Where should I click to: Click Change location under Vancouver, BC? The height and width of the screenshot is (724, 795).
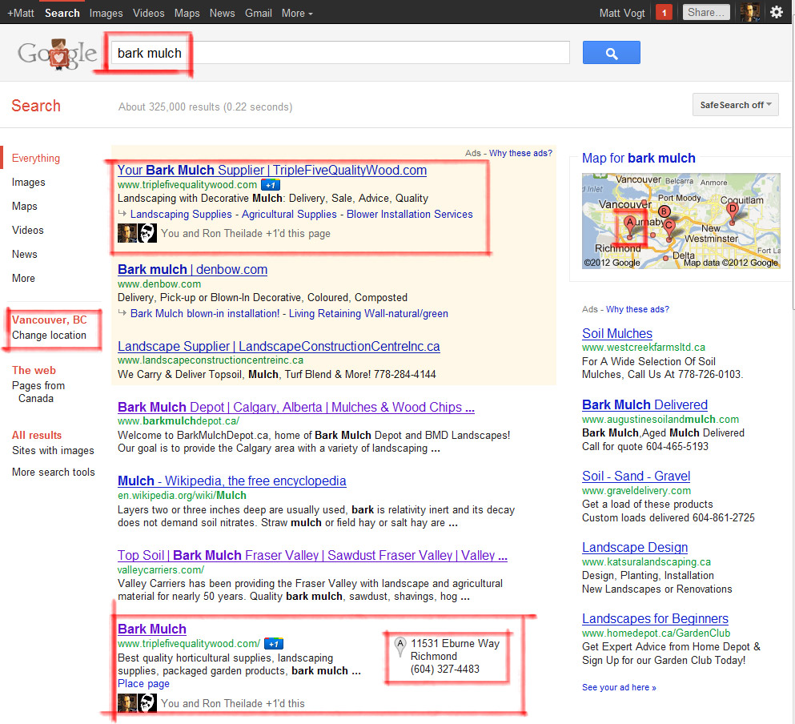49,336
